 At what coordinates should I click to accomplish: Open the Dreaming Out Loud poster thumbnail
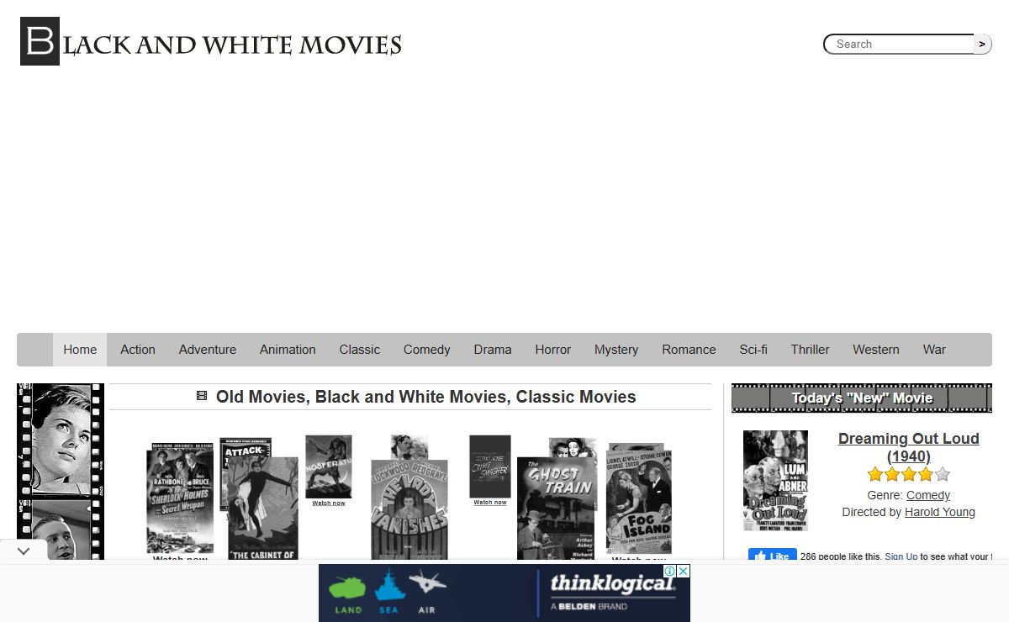click(775, 481)
